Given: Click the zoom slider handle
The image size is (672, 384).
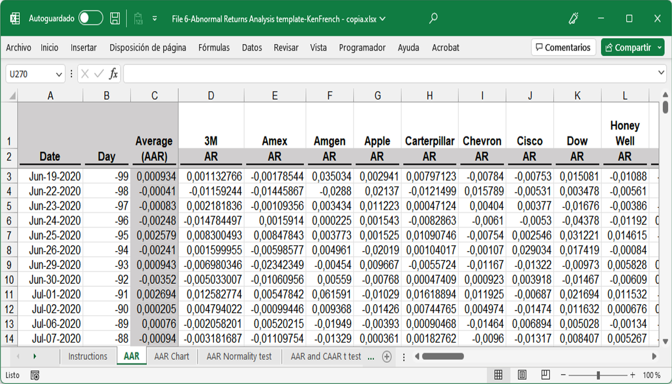Looking at the screenshot, I should 598,375.
